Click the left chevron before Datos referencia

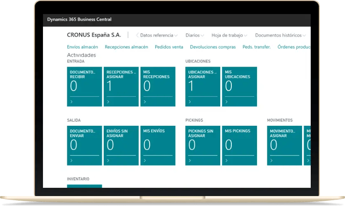[137, 36]
